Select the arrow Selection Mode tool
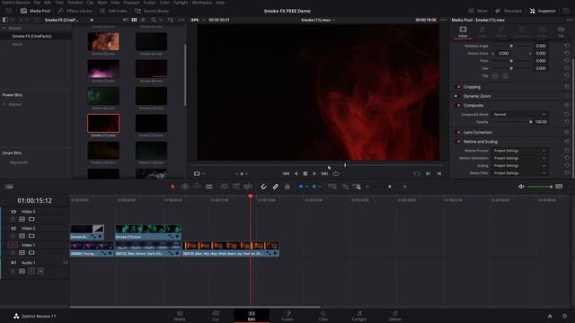The image size is (575, 323). tap(172, 187)
